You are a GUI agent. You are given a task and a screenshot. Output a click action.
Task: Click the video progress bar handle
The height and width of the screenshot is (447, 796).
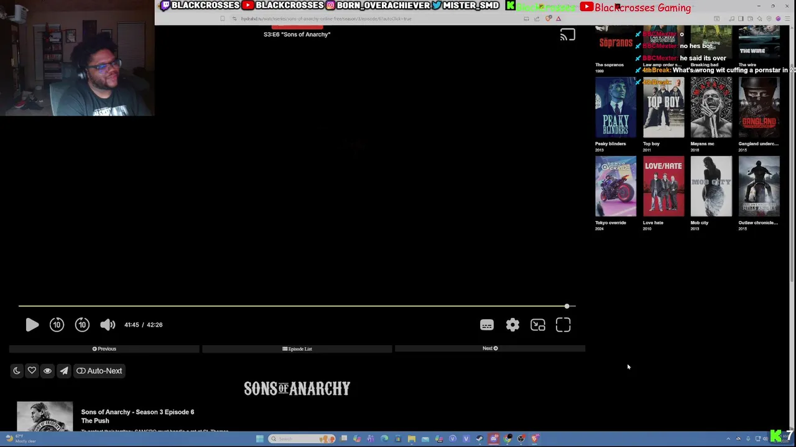(x=567, y=306)
